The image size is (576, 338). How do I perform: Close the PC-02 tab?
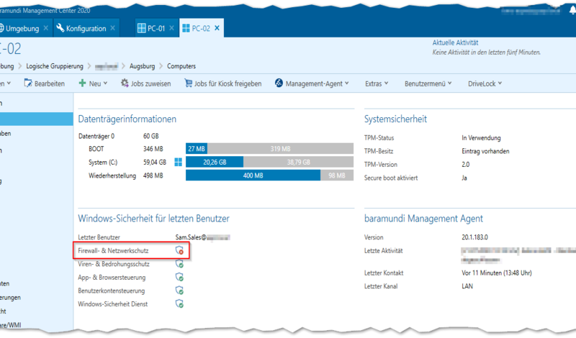[217, 28]
